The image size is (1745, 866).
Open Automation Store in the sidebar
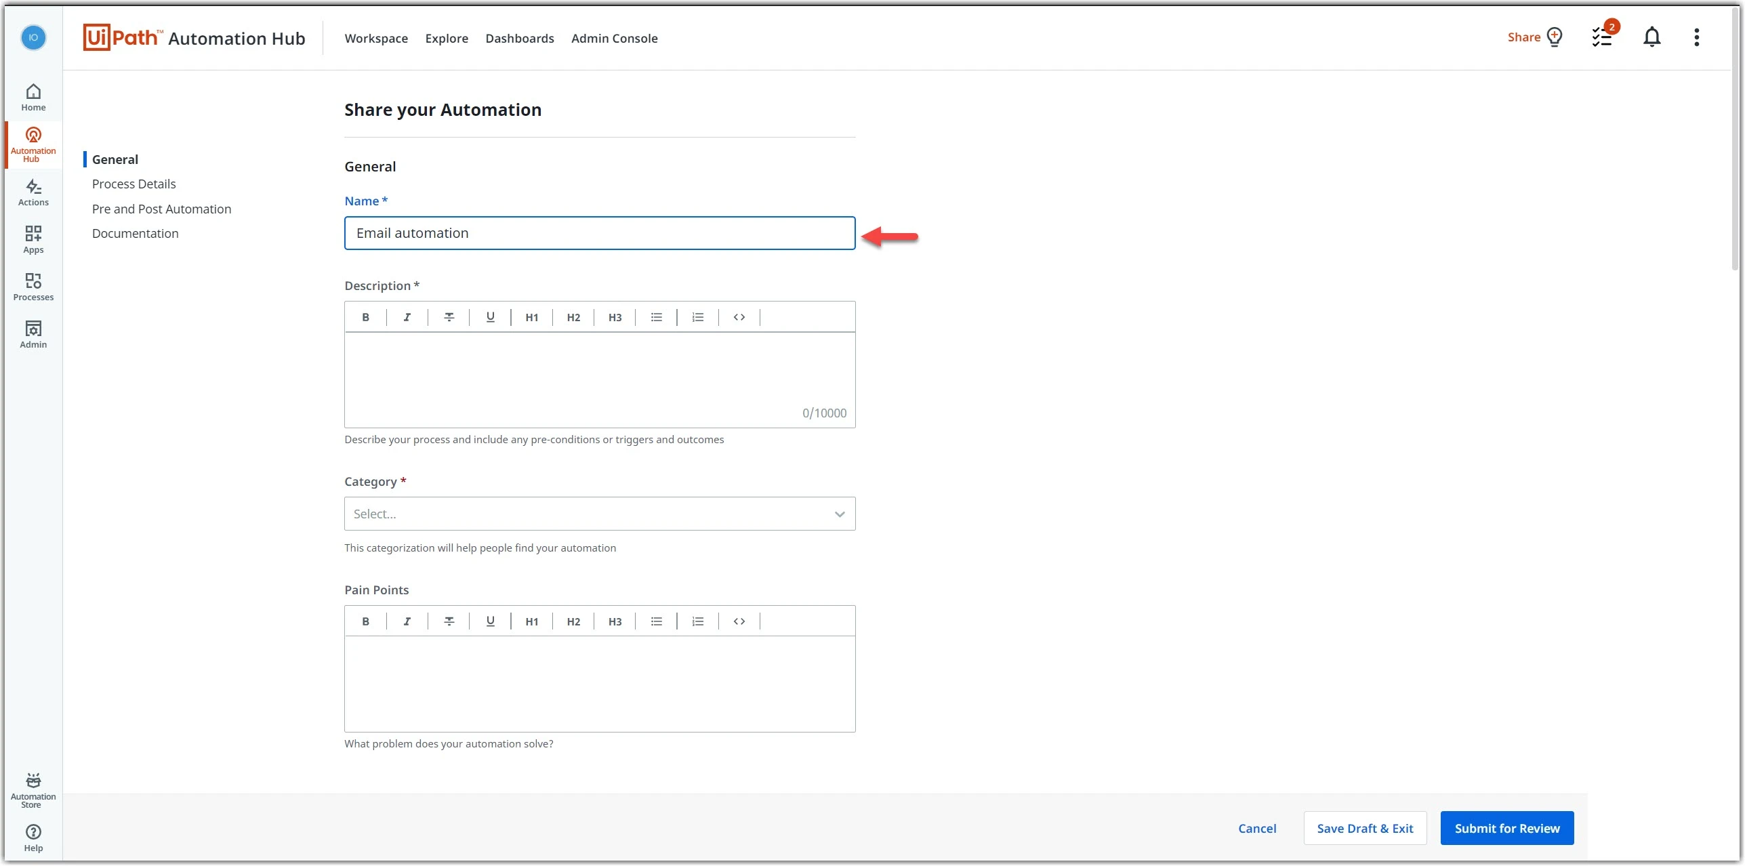tap(33, 790)
